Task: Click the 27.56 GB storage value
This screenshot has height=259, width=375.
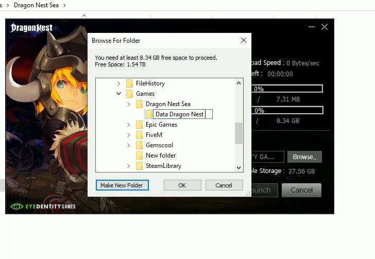Action: coord(301,171)
